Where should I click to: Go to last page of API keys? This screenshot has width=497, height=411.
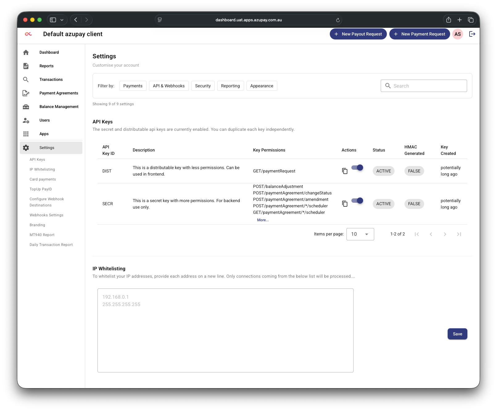(x=459, y=234)
